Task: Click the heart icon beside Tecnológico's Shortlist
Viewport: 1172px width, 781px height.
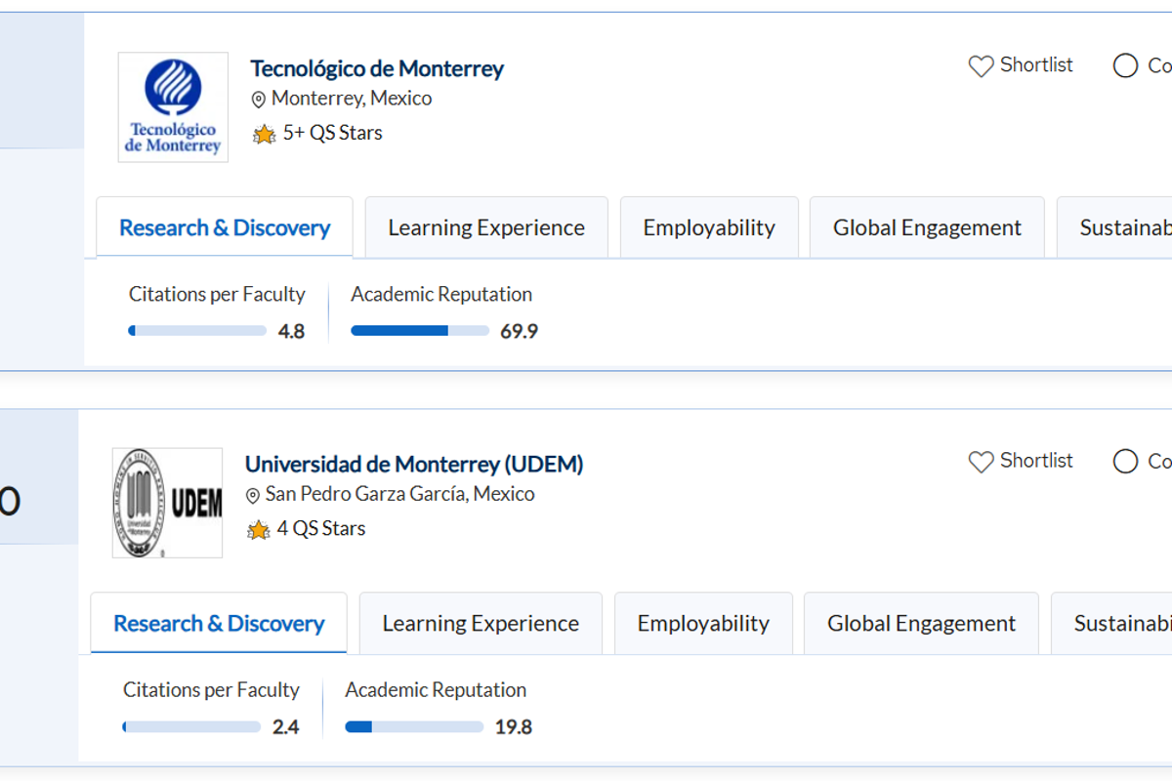Action: pos(980,66)
